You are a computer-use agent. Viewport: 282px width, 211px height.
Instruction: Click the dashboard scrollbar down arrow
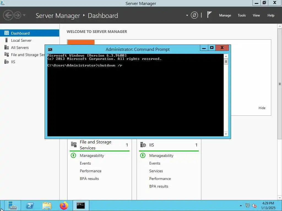tap(280, 198)
